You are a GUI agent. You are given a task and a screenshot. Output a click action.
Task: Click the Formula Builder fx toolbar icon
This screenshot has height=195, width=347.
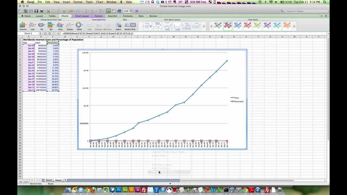coord(108,11)
